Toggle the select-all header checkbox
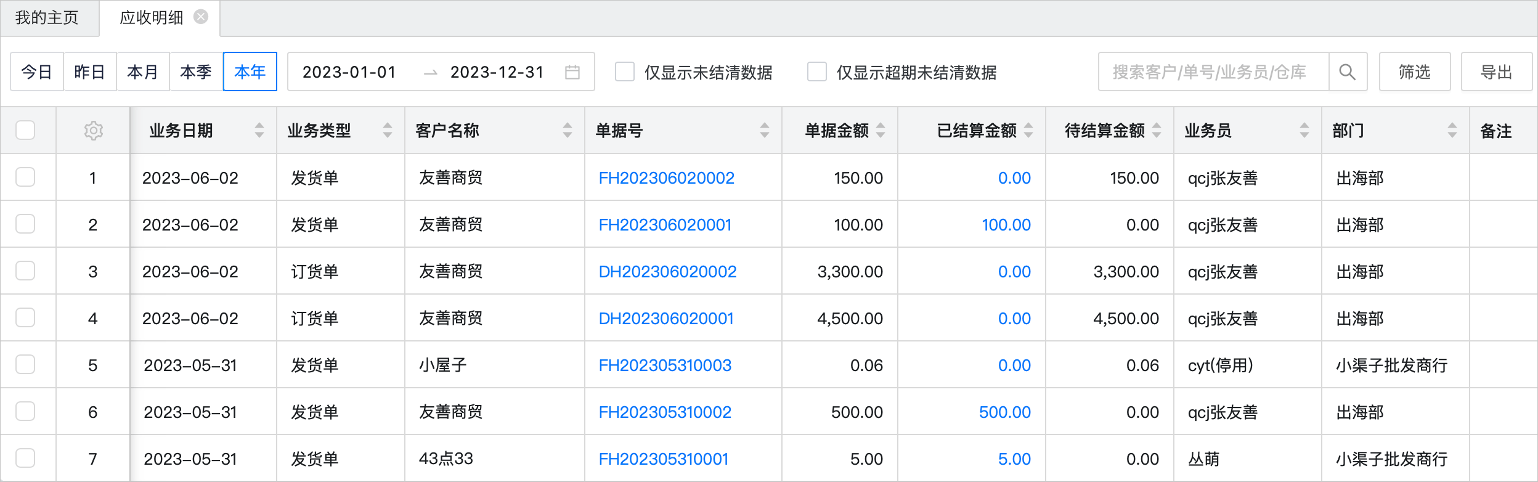The width and height of the screenshot is (1538, 482). coord(25,130)
